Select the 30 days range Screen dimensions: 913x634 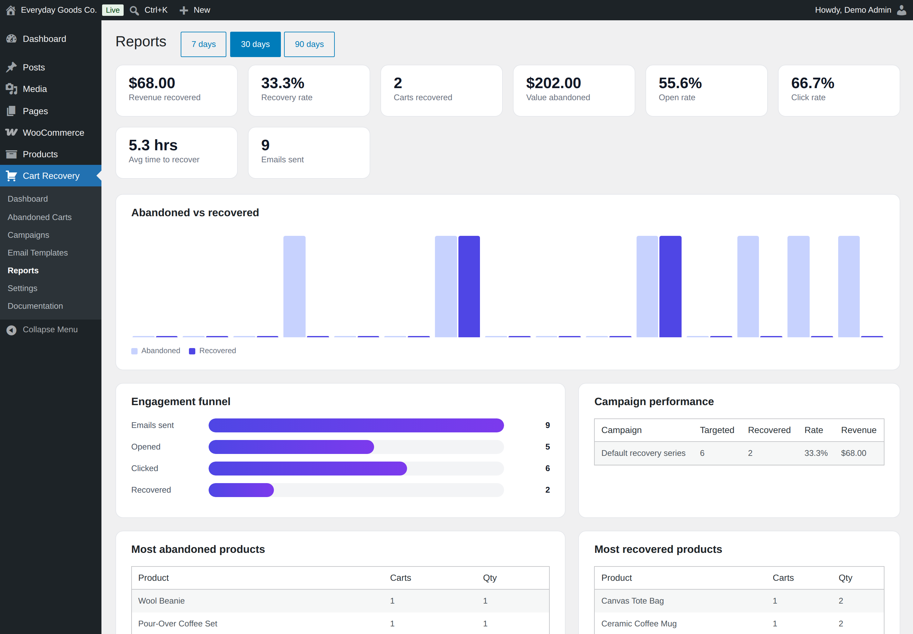point(256,44)
